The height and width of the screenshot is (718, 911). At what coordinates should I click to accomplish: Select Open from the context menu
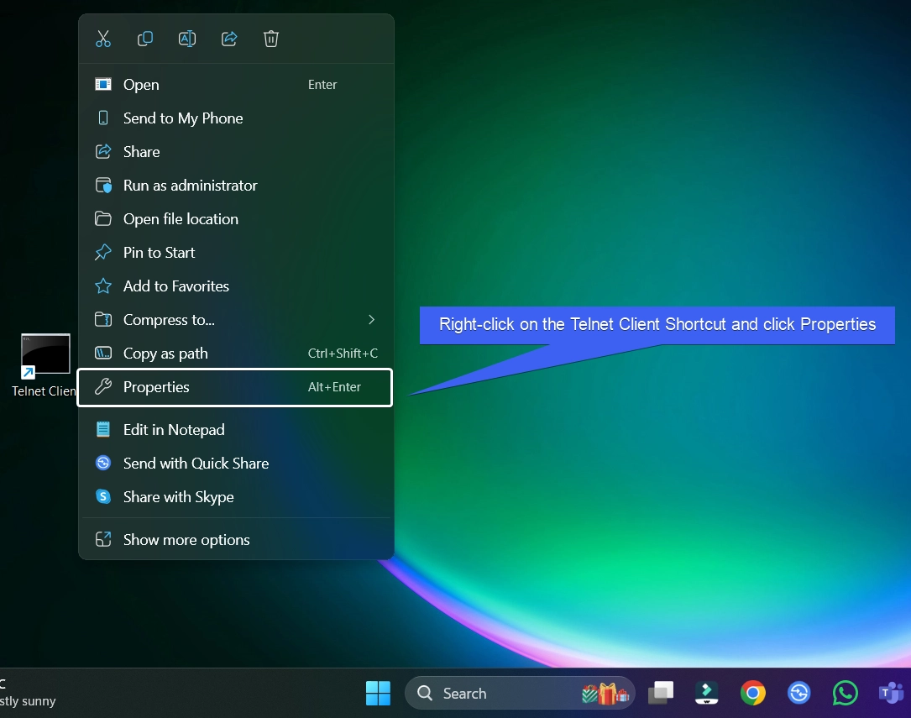[236, 85]
